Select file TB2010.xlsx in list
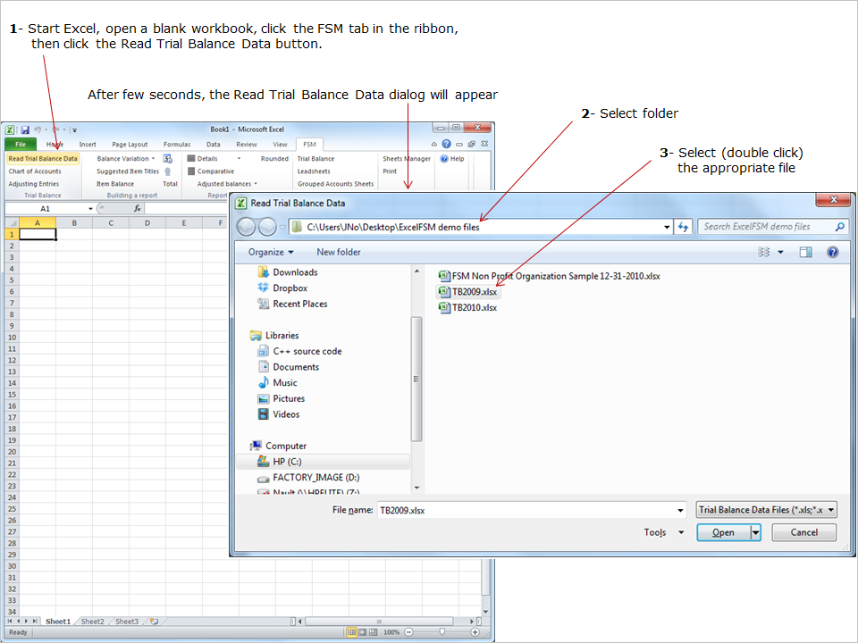Image resolution: width=858 pixels, height=643 pixels. tap(468, 308)
